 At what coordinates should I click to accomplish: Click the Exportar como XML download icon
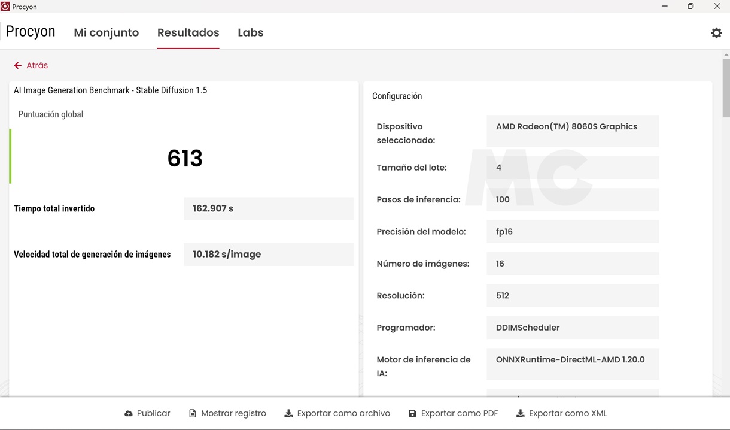pyautogui.click(x=520, y=414)
